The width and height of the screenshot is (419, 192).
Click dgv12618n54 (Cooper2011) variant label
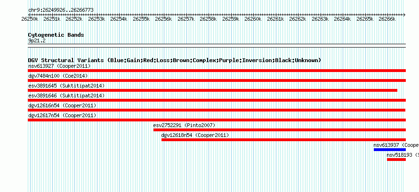(195, 135)
